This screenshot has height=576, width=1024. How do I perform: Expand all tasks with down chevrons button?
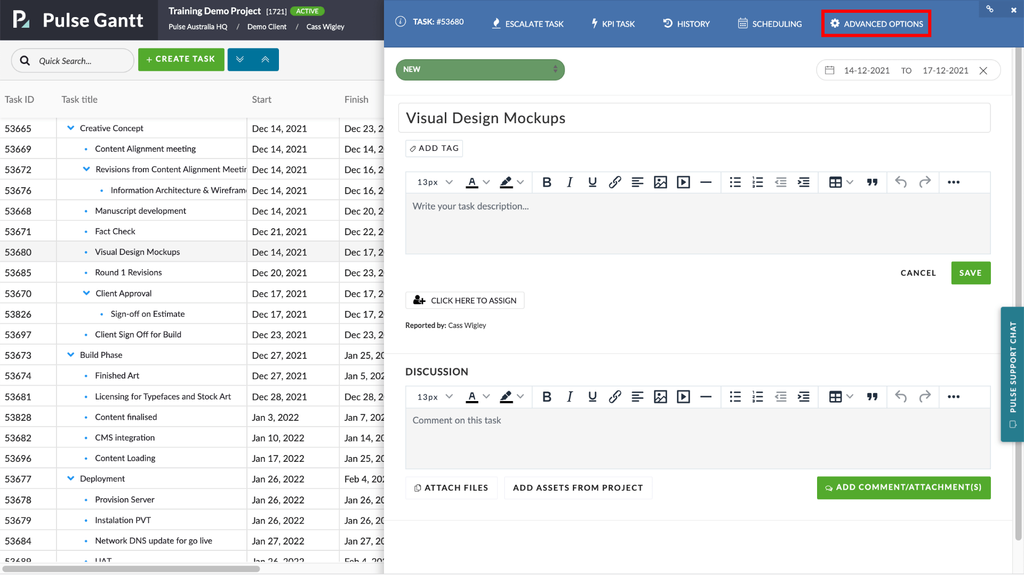240,60
